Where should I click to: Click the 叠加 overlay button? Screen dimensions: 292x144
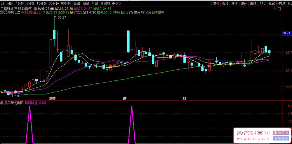[225, 3]
